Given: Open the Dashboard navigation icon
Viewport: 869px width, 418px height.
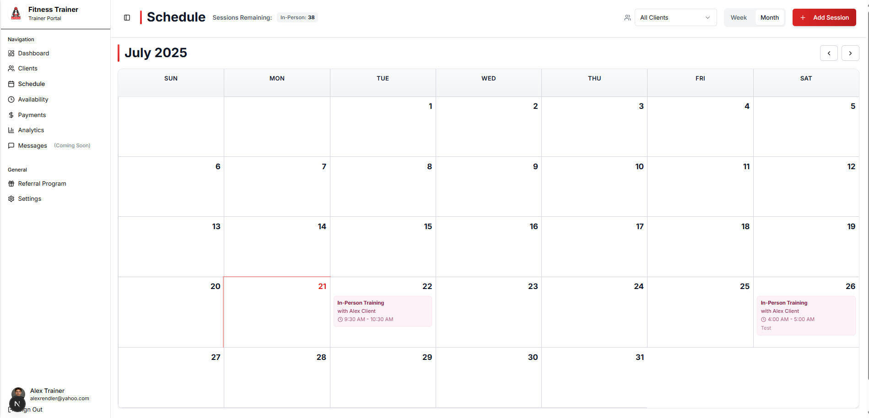Looking at the screenshot, I should tap(11, 53).
